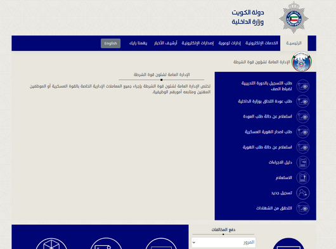Click the تسجيل جديد add-user icon
The width and height of the screenshot is (336, 249).
pyautogui.click(x=303, y=193)
